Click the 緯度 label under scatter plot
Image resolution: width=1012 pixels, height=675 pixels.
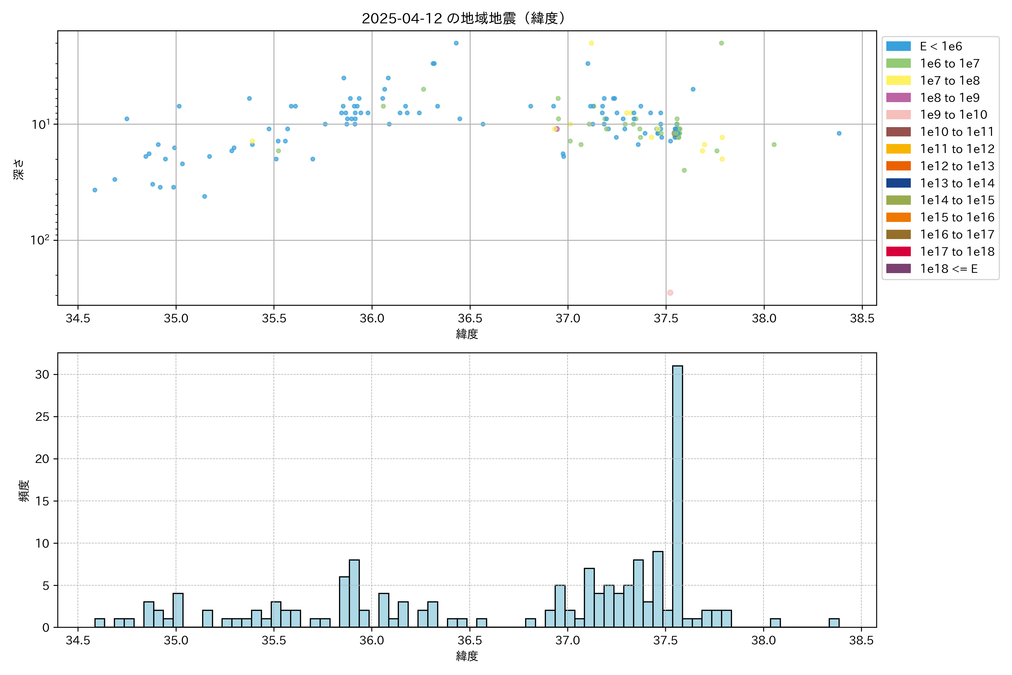467,334
